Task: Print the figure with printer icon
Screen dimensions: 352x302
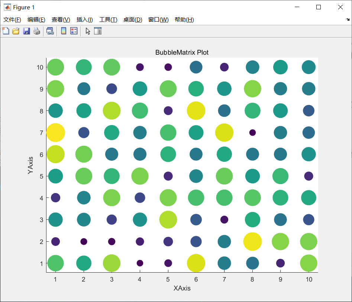Action: click(x=36, y=31)
